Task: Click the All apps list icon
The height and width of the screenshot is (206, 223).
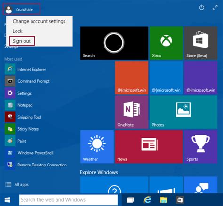Action: [x=8, y=184]
